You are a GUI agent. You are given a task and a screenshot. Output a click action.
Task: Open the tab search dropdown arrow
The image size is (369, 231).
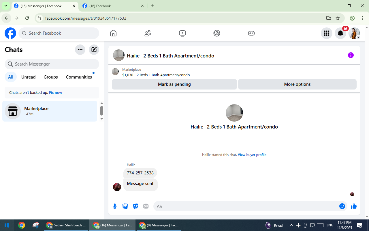[5, 6]
